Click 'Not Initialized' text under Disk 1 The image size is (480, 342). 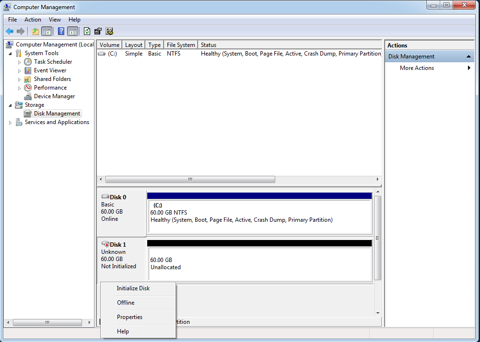(118, 266)
